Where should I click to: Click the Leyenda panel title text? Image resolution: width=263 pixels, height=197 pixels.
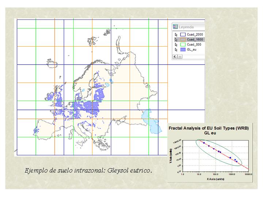click(x=187, y=27)
